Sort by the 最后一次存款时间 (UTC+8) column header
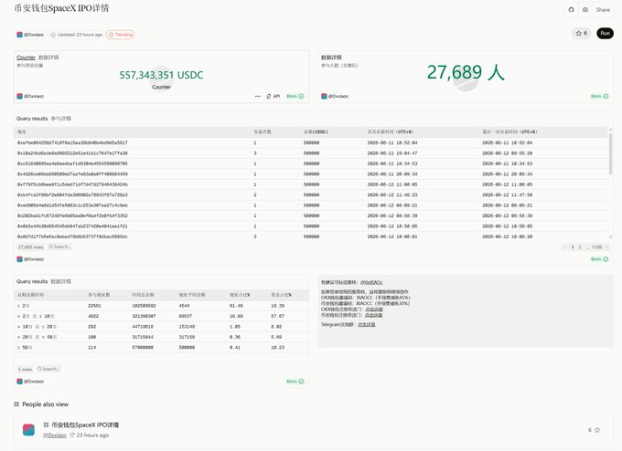 pyautogui.click(x=509, y=131)
